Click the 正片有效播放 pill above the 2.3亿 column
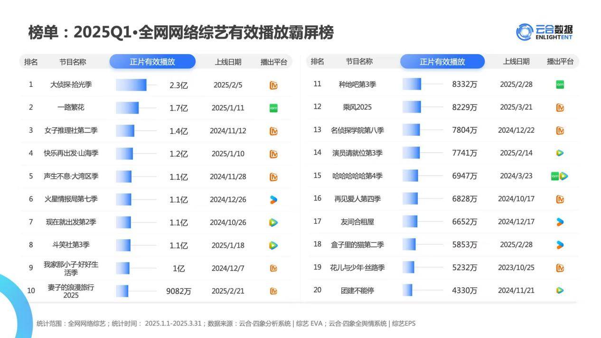Viewport: 601px width, 338px height. tap(152, 62)
